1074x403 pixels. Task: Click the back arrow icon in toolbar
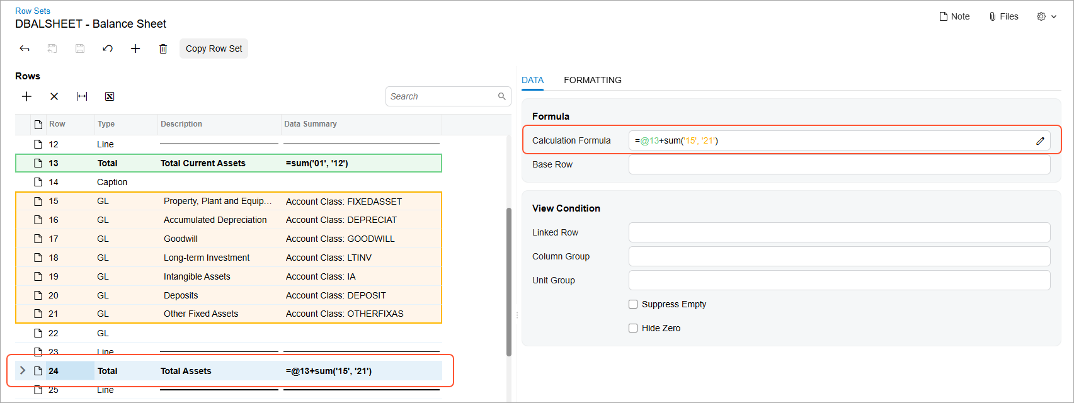[x=25, y=48]
